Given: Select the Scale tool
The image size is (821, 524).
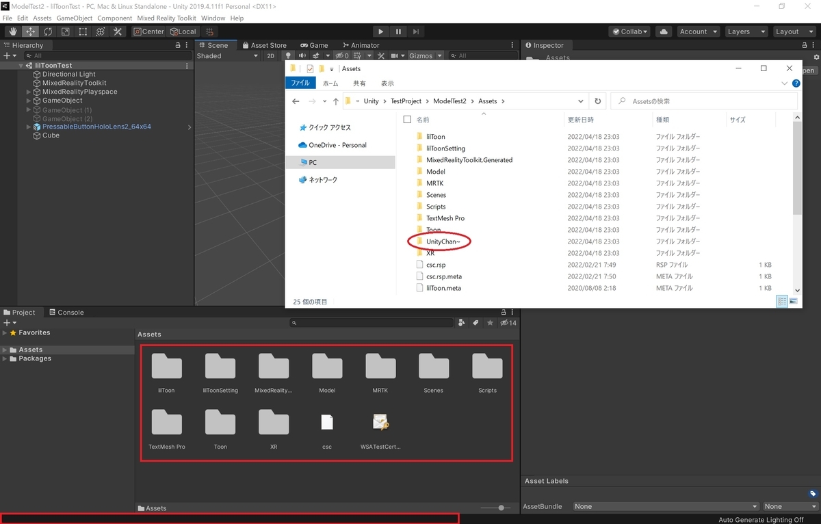Looking at the screenshot, I should (65, 31).
